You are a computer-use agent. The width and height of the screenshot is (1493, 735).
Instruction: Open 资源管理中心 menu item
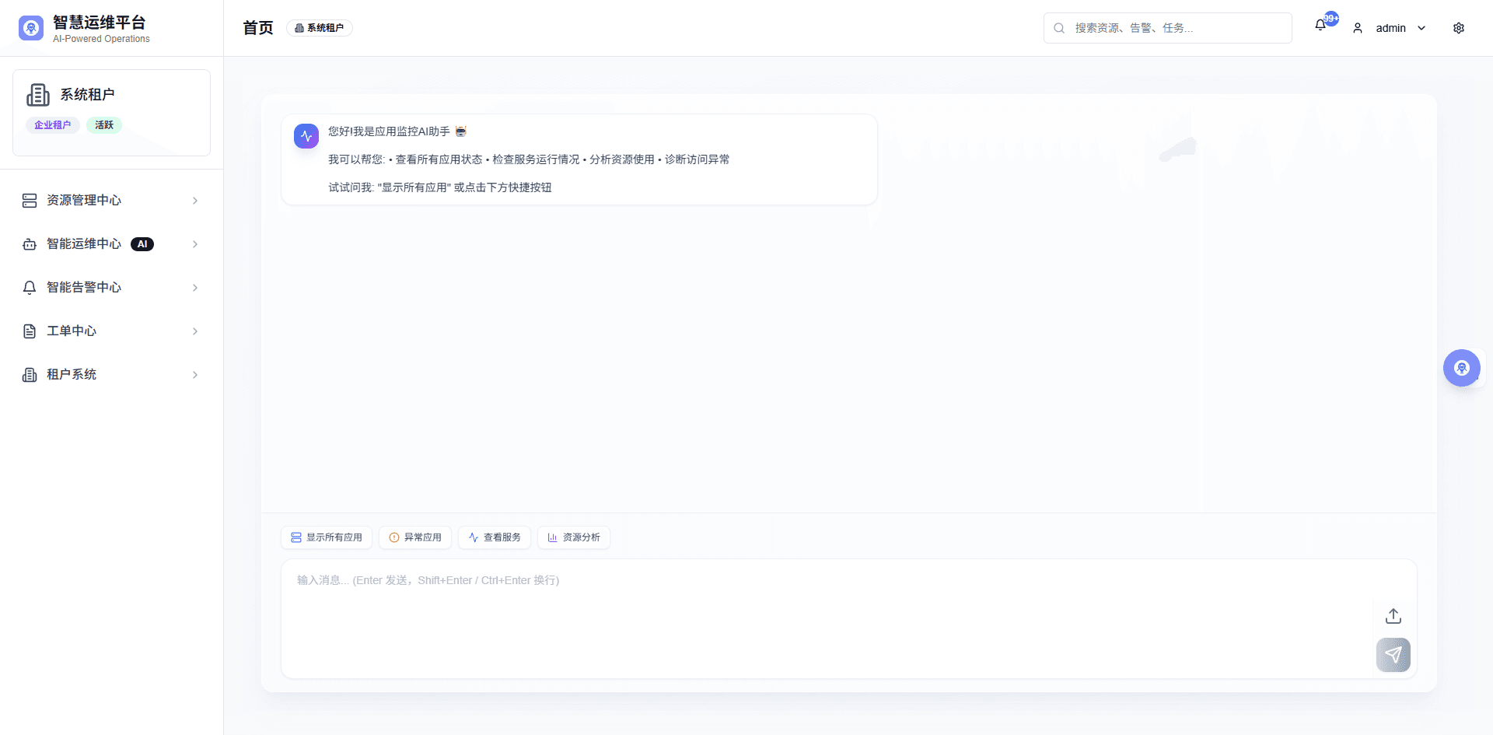(111, 201)
